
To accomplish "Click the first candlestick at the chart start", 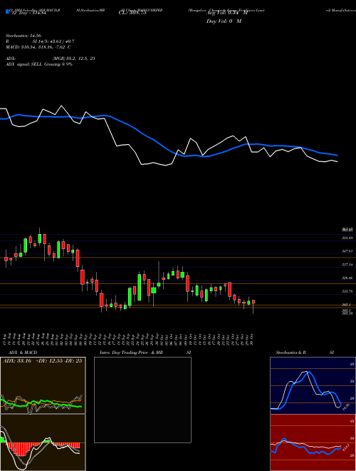I will [6, 258].
